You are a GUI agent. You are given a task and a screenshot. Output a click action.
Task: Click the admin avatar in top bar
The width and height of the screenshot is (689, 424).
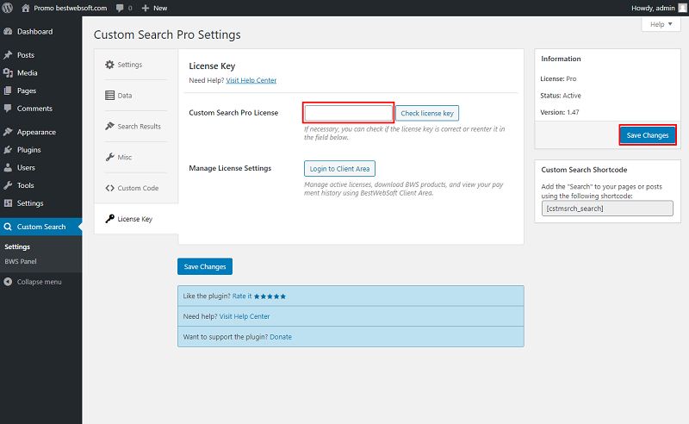tap(682, 8)
